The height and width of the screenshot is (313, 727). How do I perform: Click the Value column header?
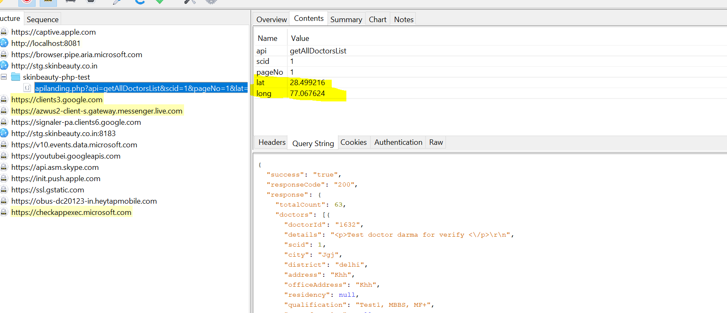point(300,38)
